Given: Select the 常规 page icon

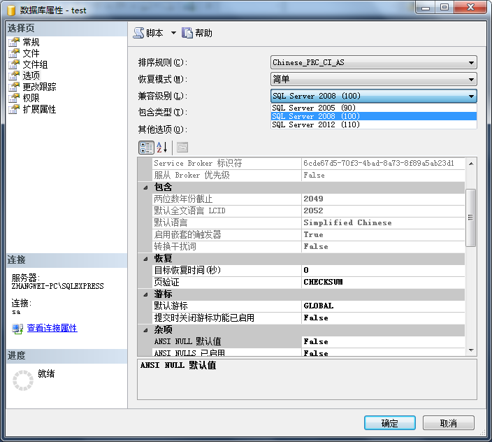Looking at the screenshot, I should point(14,42).
